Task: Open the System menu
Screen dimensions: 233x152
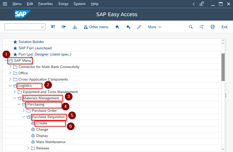Action: coord(79,4)
